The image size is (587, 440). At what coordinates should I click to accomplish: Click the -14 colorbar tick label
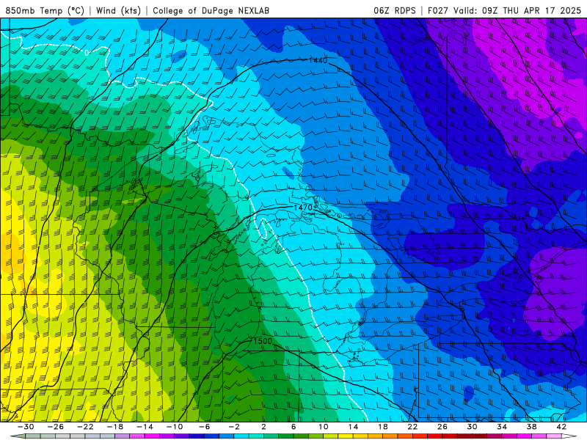pyautogui.click(x=145, y=427)
